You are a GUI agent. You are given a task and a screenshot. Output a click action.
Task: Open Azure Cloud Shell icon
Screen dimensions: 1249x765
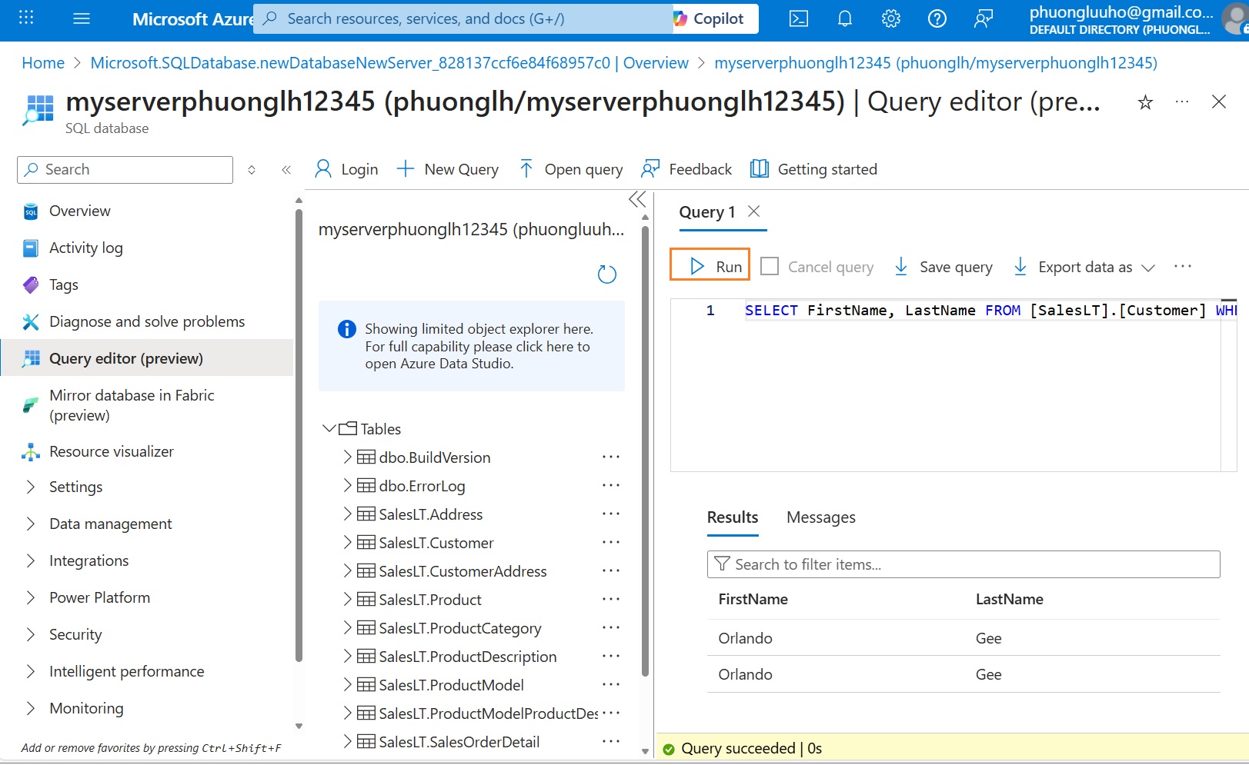pyautogui.click(x=799, y=18)
